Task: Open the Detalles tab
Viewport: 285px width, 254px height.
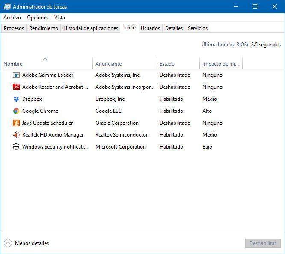Action: 174,28
